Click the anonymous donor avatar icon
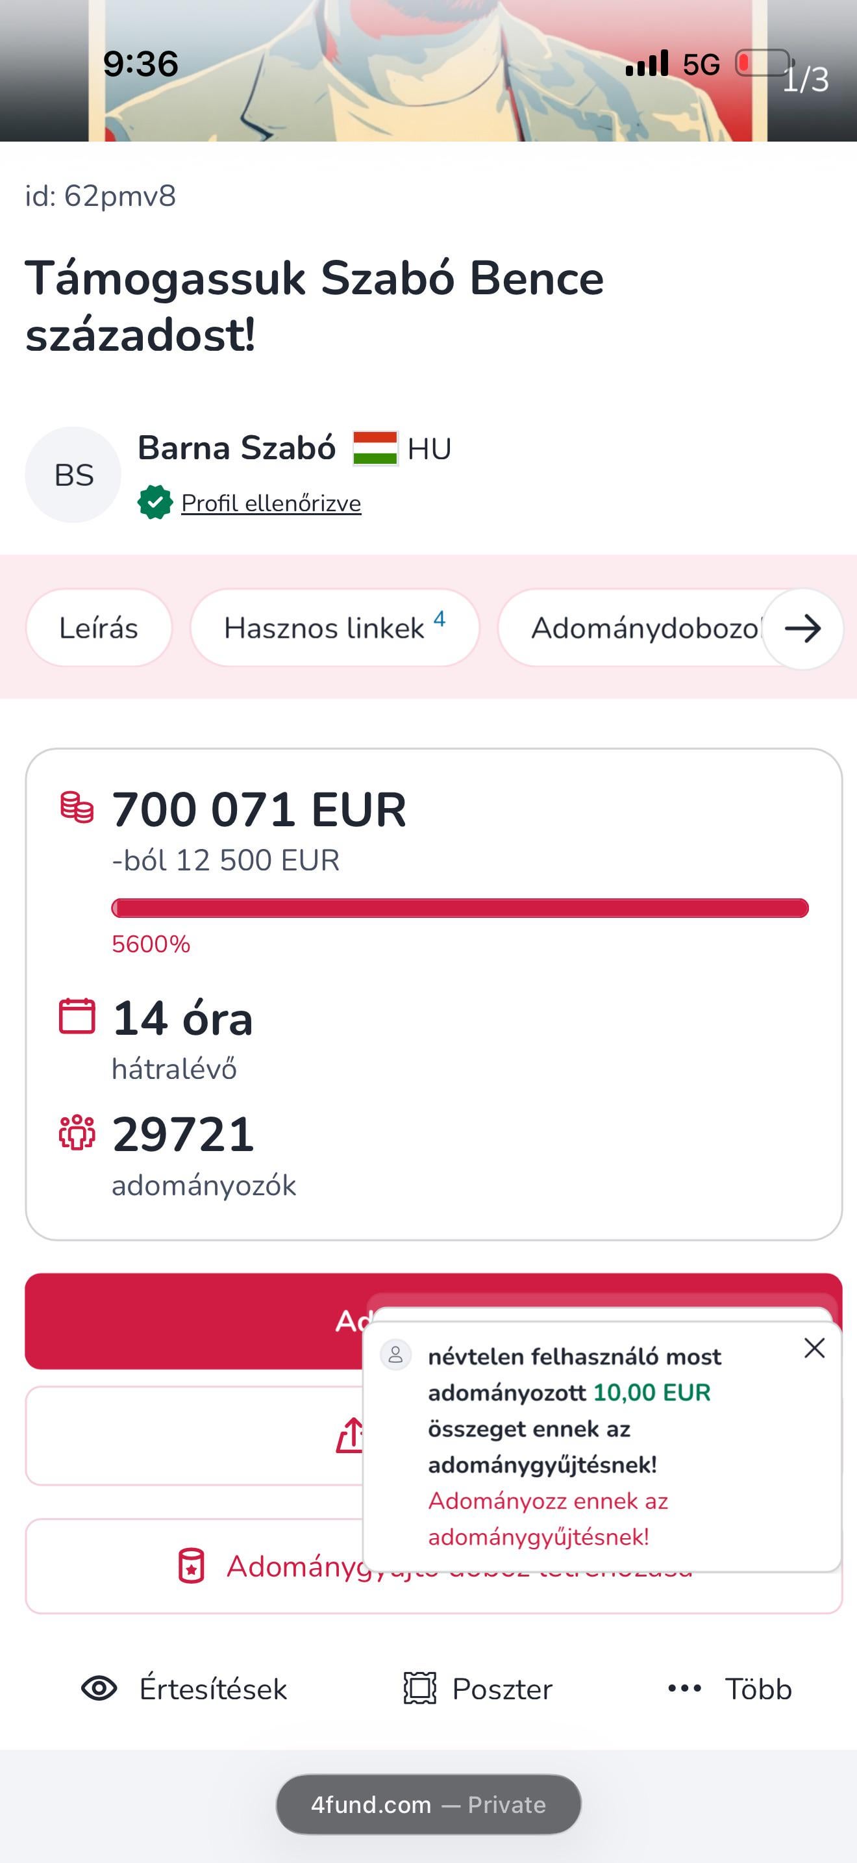Image resolution: width=857 pixels, height=1863 pixels. tap(396, 1355)
